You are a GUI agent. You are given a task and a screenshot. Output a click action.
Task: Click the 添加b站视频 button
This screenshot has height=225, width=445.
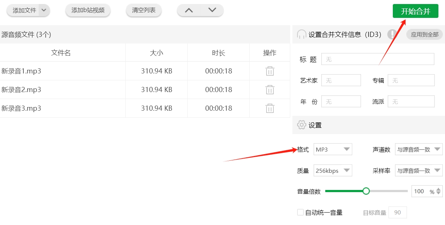click(x=88, y=10)
